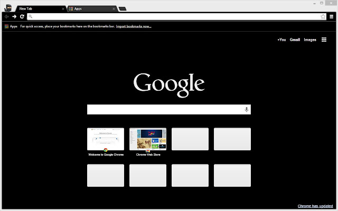Image resolution: width=338 pixels, height=211 pixels.
Task: Open the +You link
Action: click(x=281, y=40)
